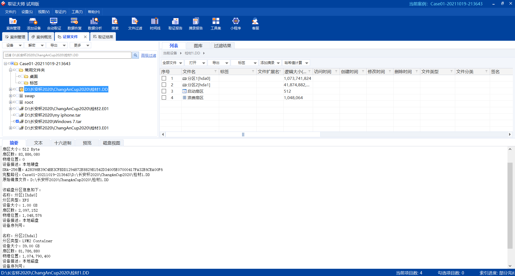The width and height of the screenshot is (515, 276).
Task: Open the 摘录报告 tool
Action: point(196,24)
